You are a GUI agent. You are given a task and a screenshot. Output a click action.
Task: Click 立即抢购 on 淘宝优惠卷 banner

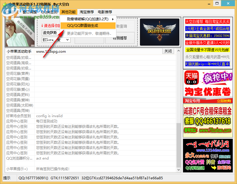[x=224, y=101]
